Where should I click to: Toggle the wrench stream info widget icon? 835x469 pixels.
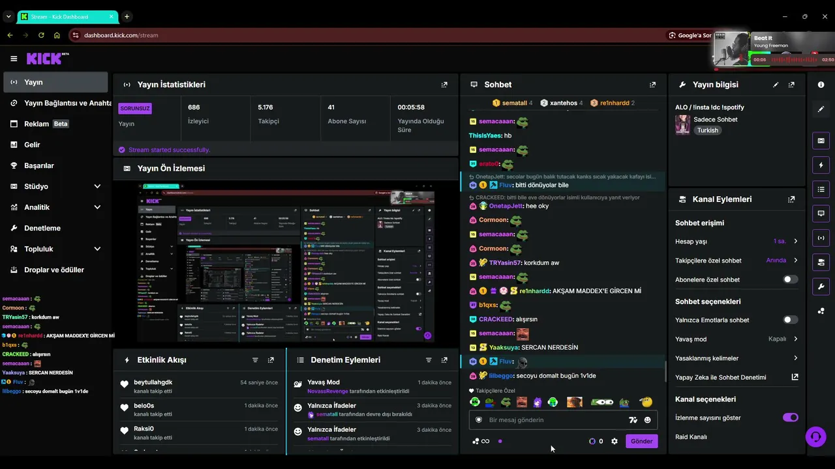click(x=821, y=287)
